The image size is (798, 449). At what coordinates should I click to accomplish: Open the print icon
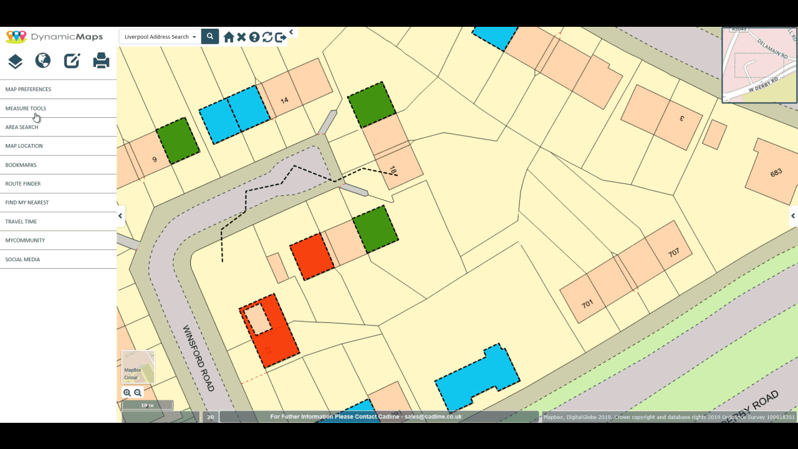point(101,60)
